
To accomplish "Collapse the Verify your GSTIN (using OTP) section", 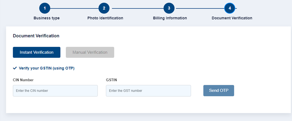I will click(47, 68).
